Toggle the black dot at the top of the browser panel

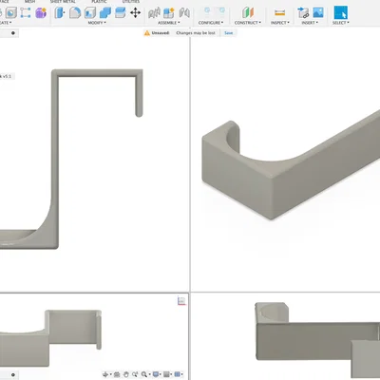pyautogui.click(x=13, y=33)
